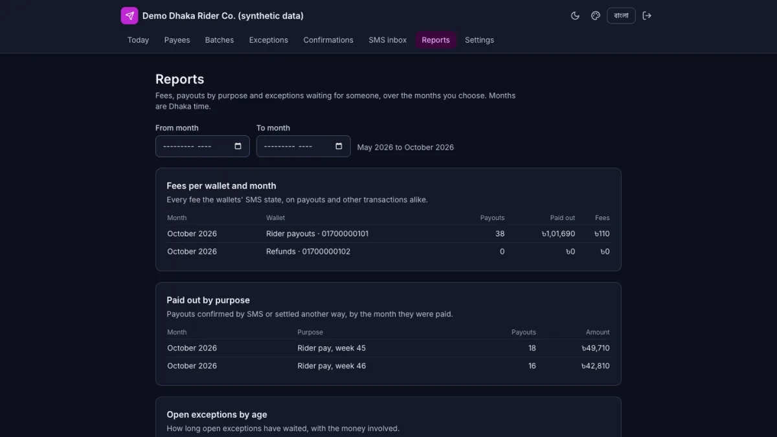Click 'Rider pay, week 45' purpose cell
The image size is (777, 437).
(x=332, y=348)
